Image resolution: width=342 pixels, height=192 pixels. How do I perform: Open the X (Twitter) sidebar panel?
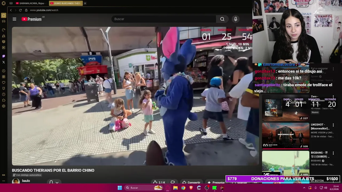(4, 62)
